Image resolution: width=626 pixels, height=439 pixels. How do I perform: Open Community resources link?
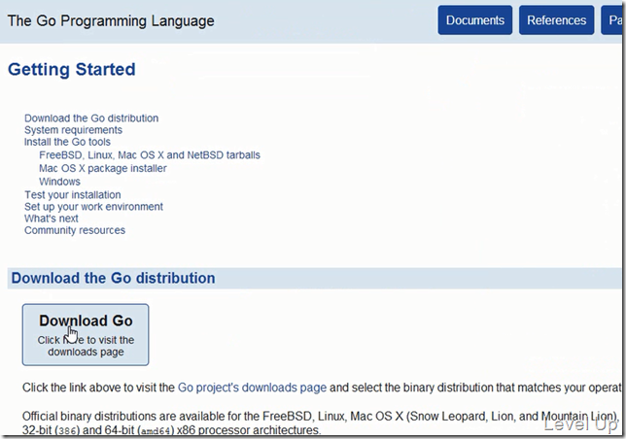75,230
